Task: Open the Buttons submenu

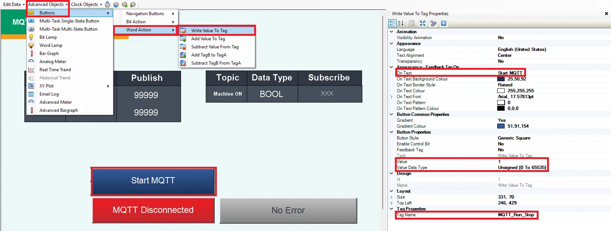Action: [x=70, y=13]
